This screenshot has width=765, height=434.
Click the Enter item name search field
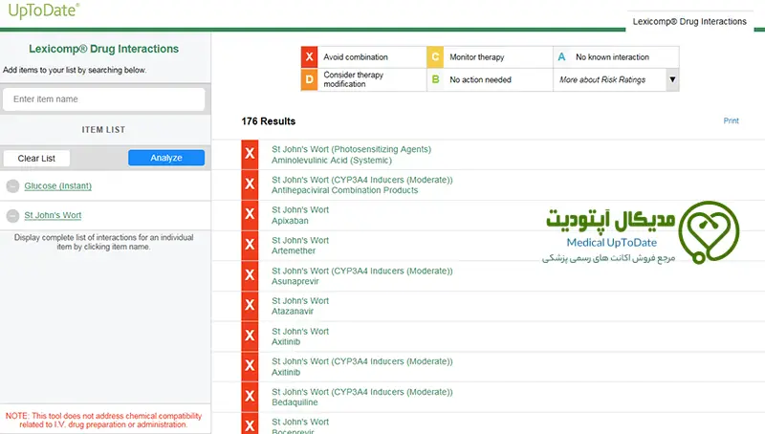click(104, 99)
